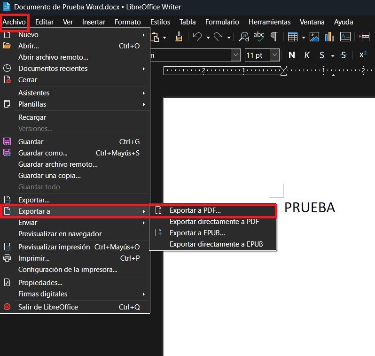The width and height of the screenshot is (375, 356).
Task: Choose Guardar archivo remoto...
Action: (75, 164)
